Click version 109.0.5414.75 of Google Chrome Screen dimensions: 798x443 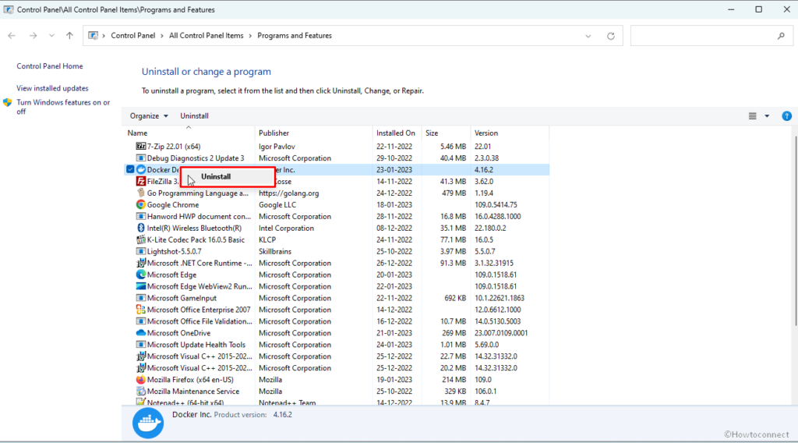pos(496,204)
